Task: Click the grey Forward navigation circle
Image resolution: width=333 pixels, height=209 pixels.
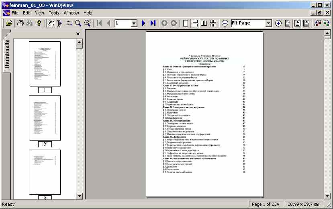Action: (174, 23)
